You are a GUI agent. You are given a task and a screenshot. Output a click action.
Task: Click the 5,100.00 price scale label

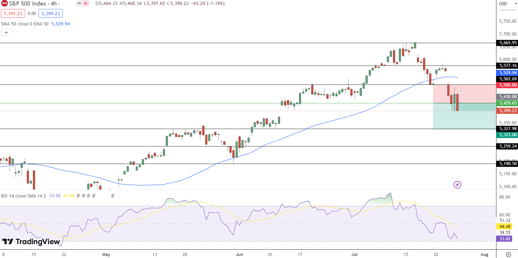[508, 187]
